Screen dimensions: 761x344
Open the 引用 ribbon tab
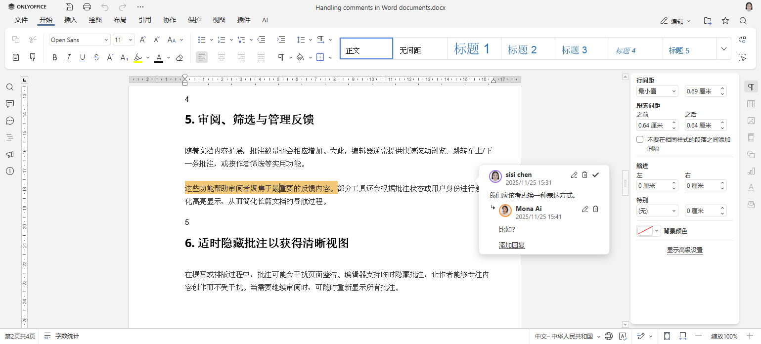pyautogui.click(x=145, y=20)
